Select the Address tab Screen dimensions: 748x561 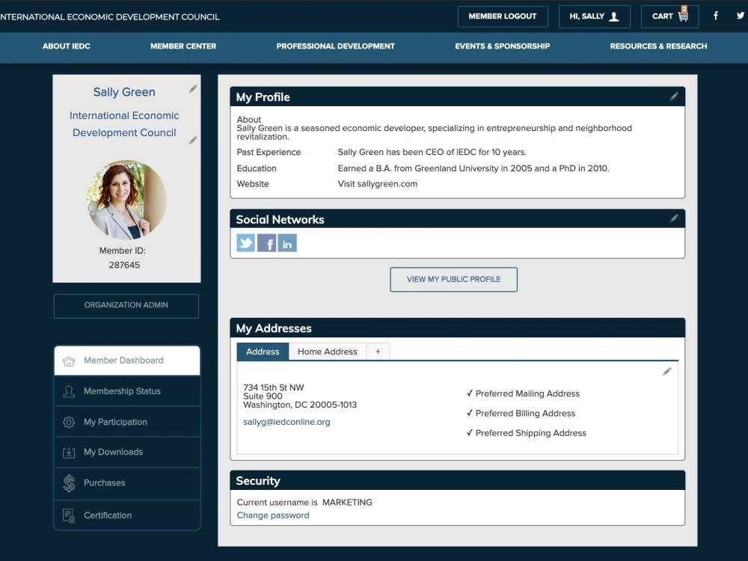(263, 352)
